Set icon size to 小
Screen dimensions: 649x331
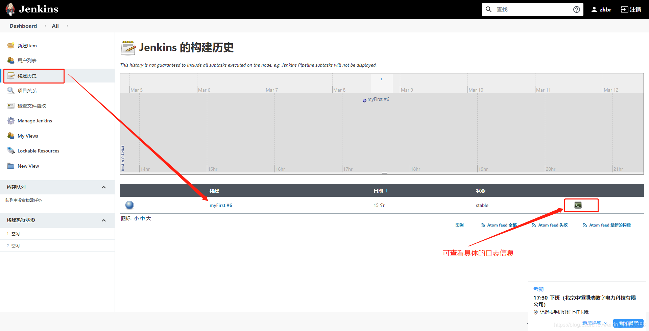point(136,218)
